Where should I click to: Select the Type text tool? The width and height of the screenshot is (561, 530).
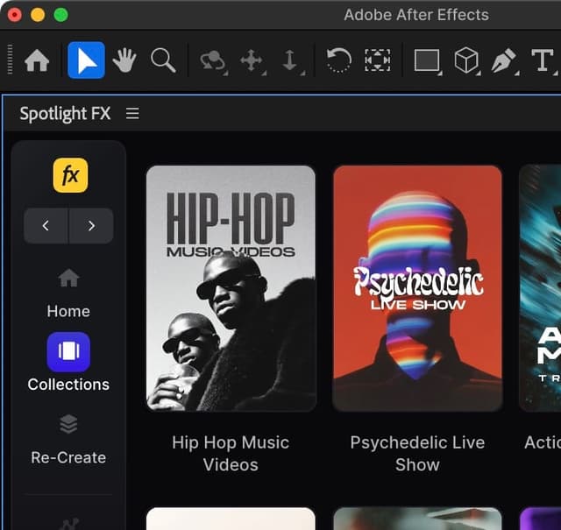click(x=543, y=60)
